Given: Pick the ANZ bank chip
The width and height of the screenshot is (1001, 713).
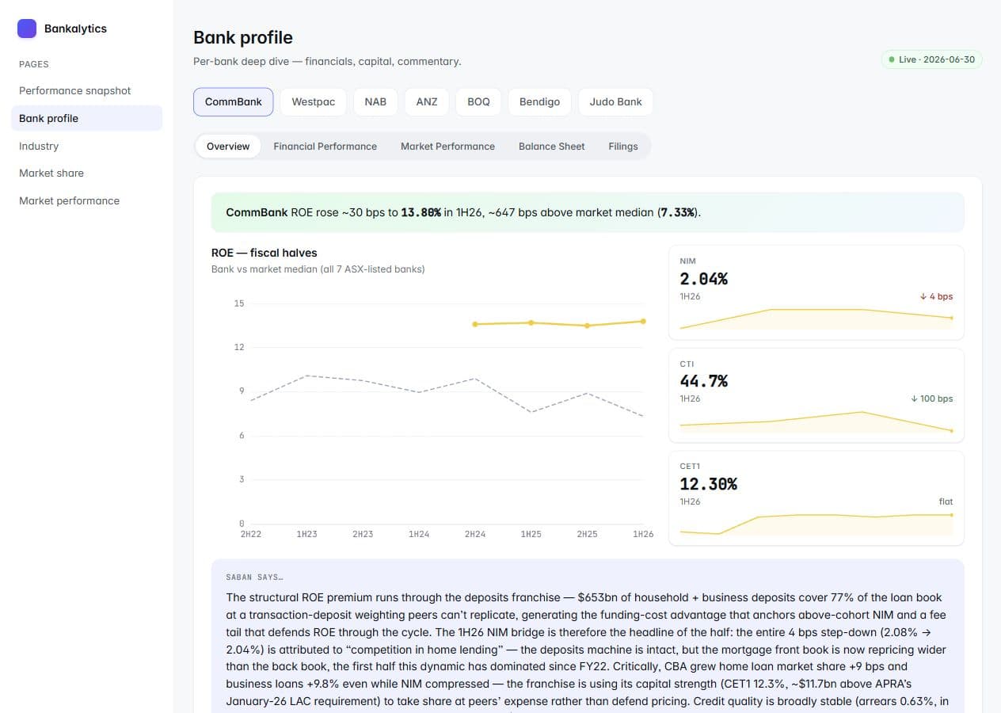Looking at the screenshot, I should pos(427,101).
